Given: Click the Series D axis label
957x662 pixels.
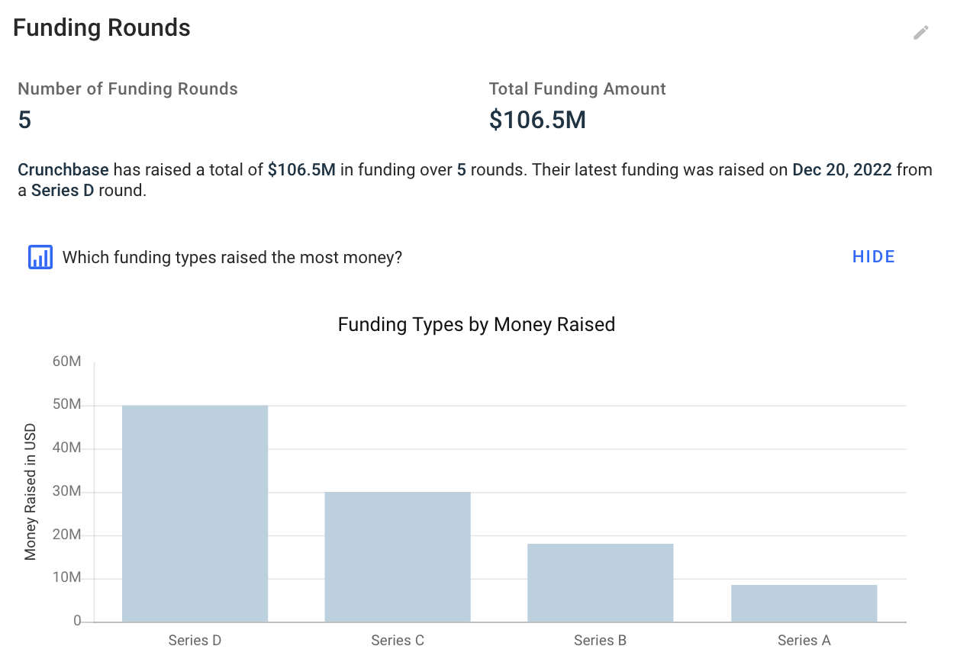Looking at the screenshot, I should point(195,640).
